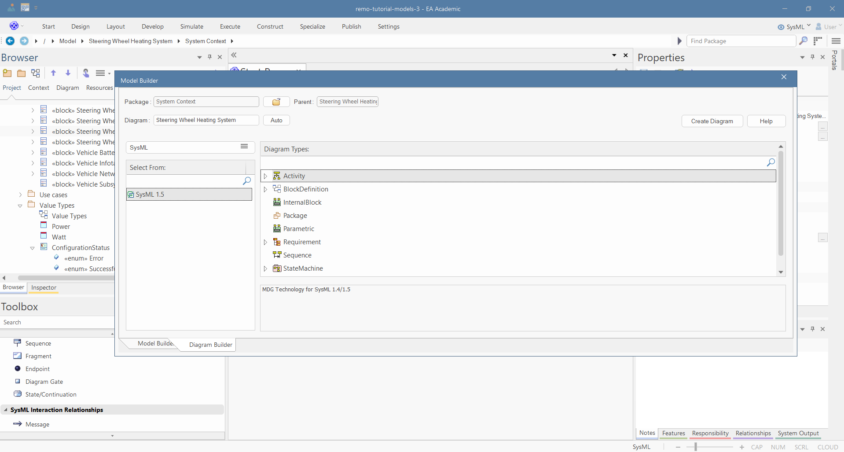Switch to the Inspector tab
Viewport: 844px width, 452px height.
[x=44, y=287]
